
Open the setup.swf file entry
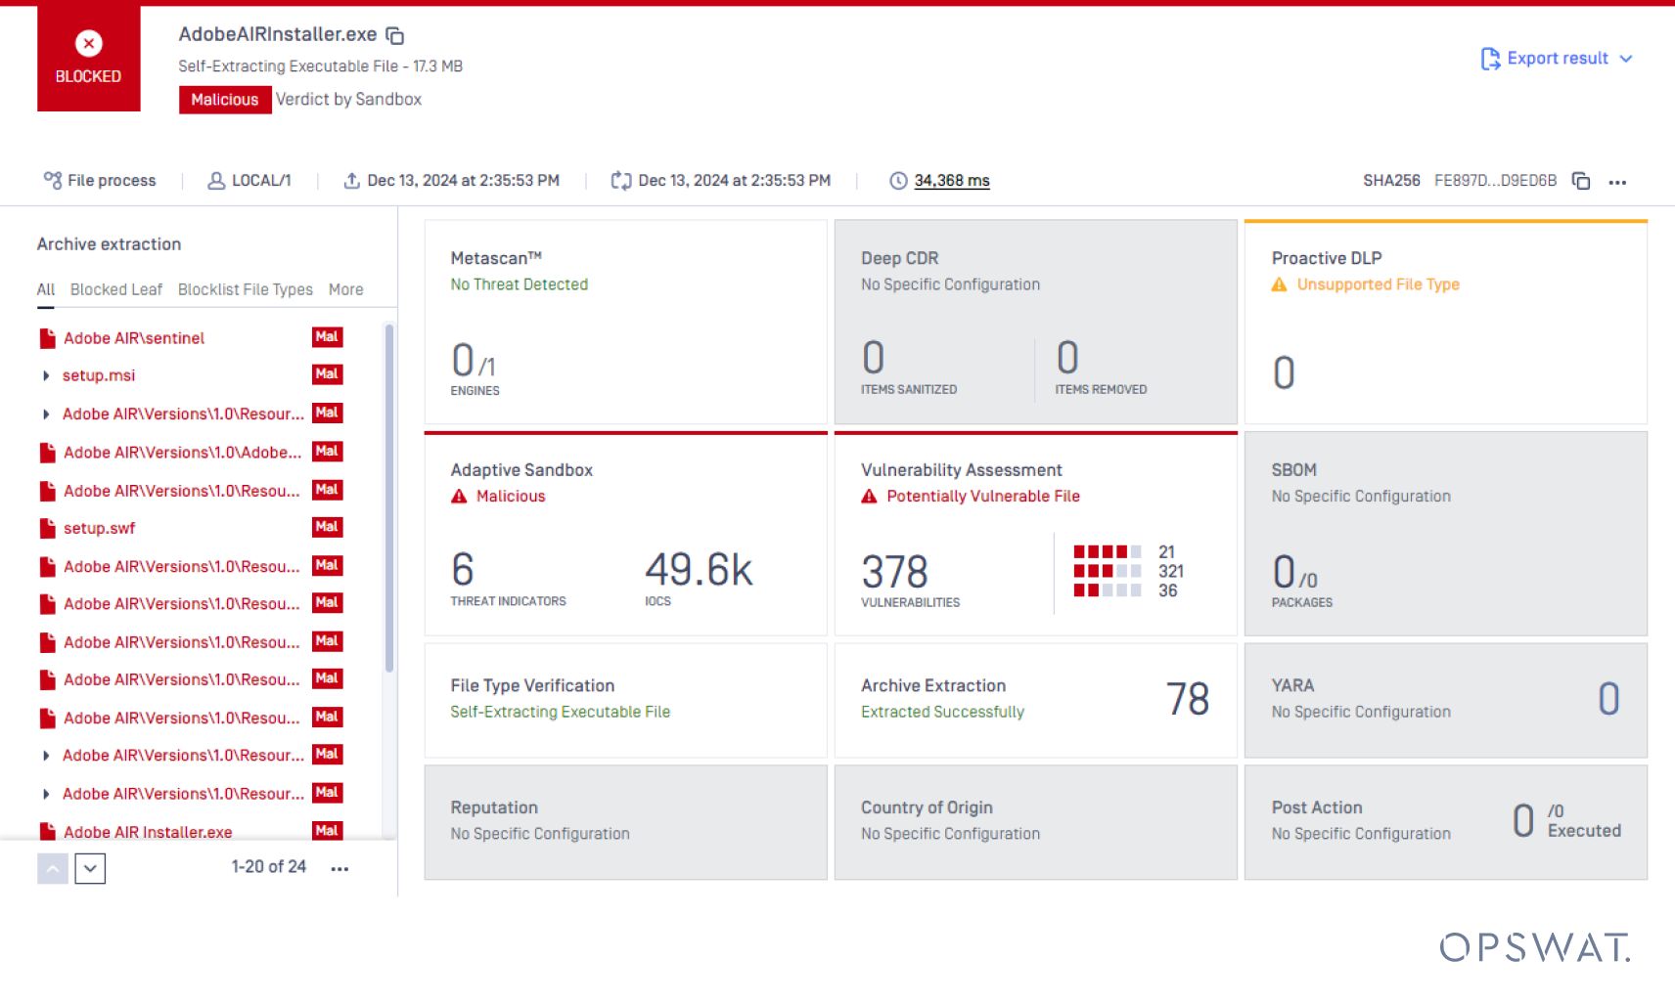tap(99, 528)
